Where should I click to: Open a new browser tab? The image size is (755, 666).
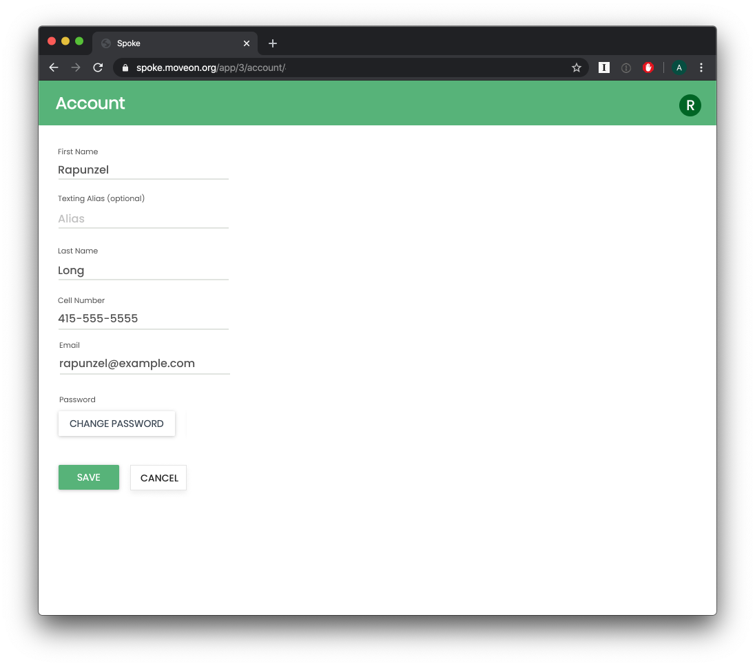pos(273,43)
